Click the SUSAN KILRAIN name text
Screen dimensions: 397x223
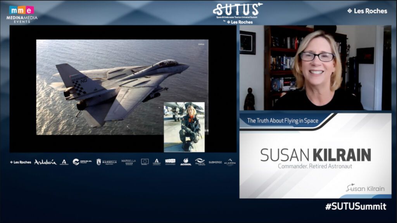point(316,155)
